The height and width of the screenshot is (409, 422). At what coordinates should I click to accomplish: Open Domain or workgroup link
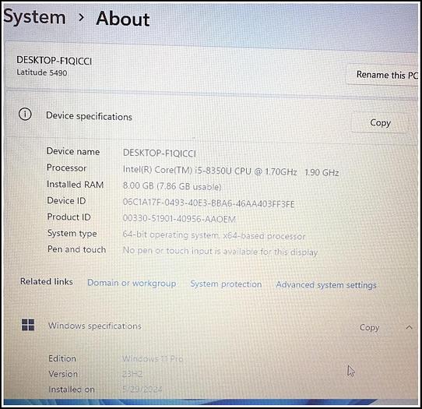pyautogui.click(x=132, y=284)
